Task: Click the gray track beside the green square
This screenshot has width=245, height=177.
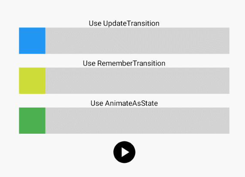Action: click(137, 120)
